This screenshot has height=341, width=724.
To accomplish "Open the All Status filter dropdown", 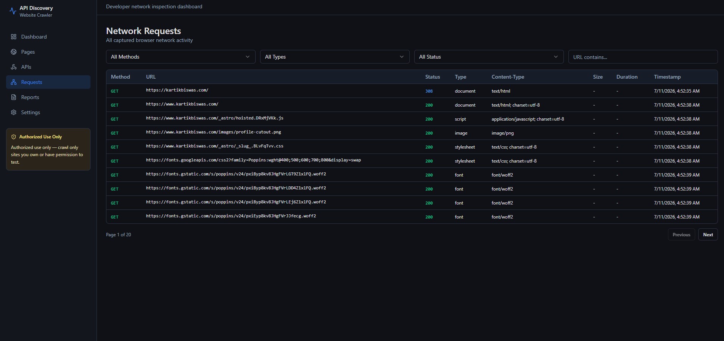I will pyautogui.click(x=489, y=57).
